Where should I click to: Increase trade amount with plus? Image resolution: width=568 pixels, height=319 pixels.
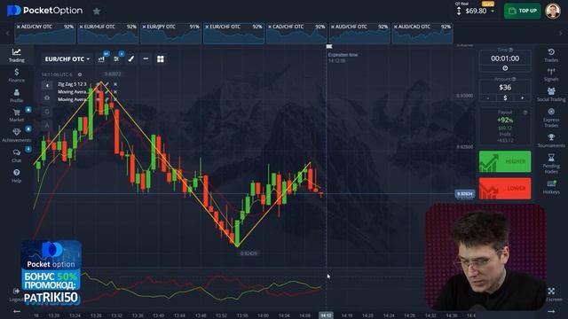tap(522, 97)
